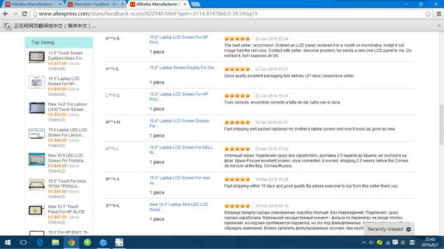Open action center notification icon
This screenshot has width=444, height=249.
(x=395, y=242)
